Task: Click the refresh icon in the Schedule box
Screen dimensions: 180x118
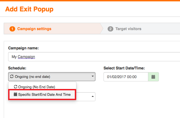Action: (x=12, y=76)
